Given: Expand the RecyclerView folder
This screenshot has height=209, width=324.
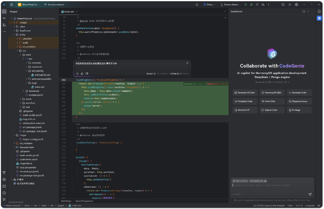Looking at the screenshot, I should (x=14, y=147).
